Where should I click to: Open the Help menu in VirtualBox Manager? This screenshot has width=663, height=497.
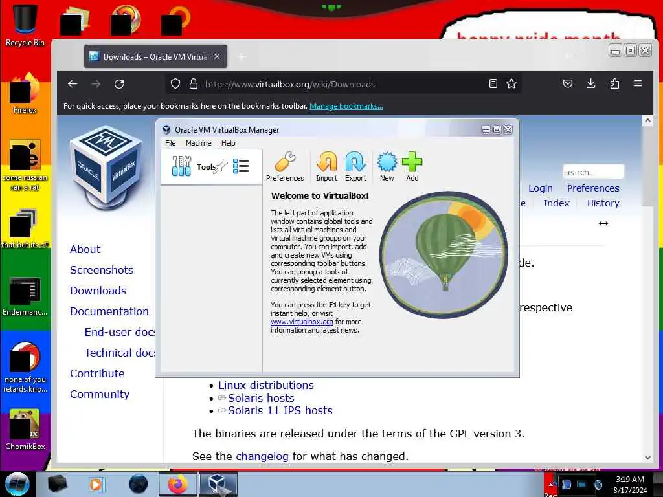pos(229,143)
